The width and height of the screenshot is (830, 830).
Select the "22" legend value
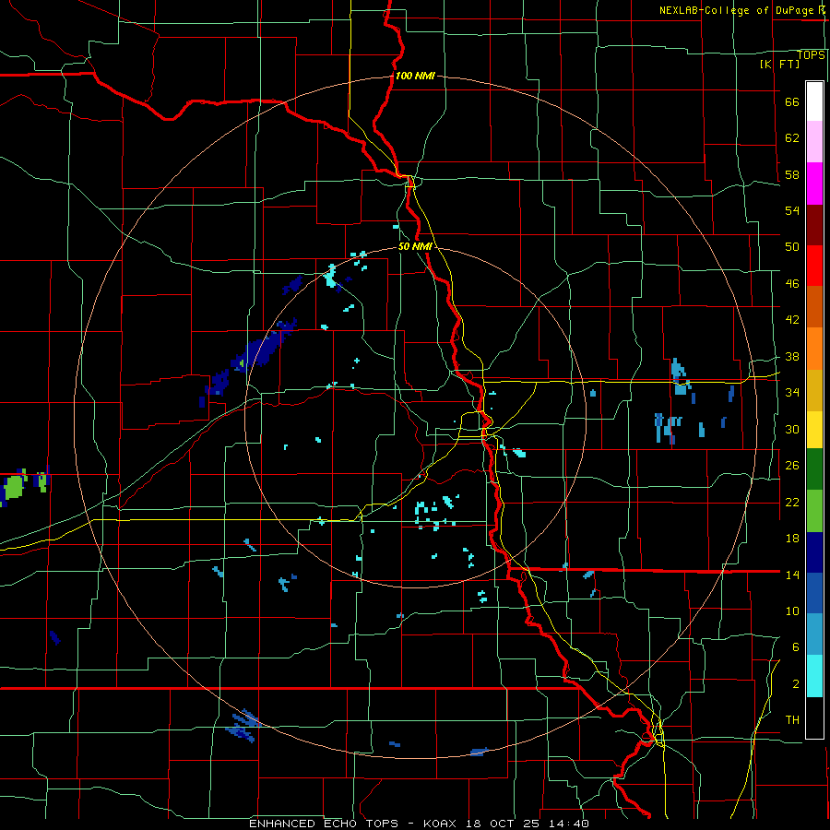tap(792, 503)
